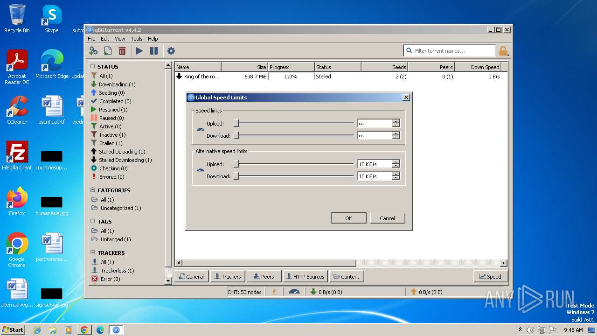This screenshot has height=336, width=597.
Task: Switch to the HTTP Sources tab
Action: pyautogui.click(x=305, y=276)
